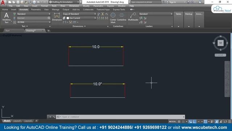Open the Use Current dimension layer dropdown
The width and height of the screenshot is (232, 131).
pyautogui.click(x=81, y=18)
